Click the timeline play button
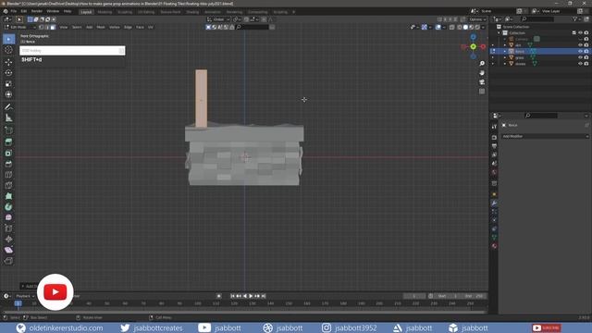 click(251, 296)
